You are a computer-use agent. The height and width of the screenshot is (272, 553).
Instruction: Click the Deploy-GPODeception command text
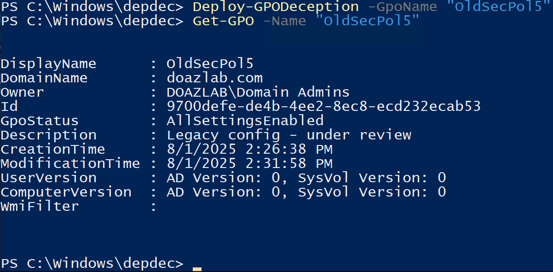pos(276,7)
